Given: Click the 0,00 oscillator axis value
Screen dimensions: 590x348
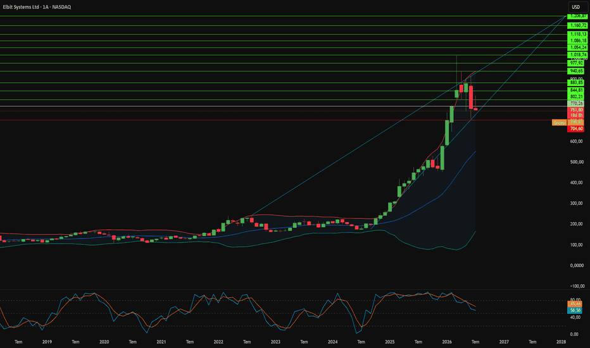Looking at the screenshot, I should 574,334.
